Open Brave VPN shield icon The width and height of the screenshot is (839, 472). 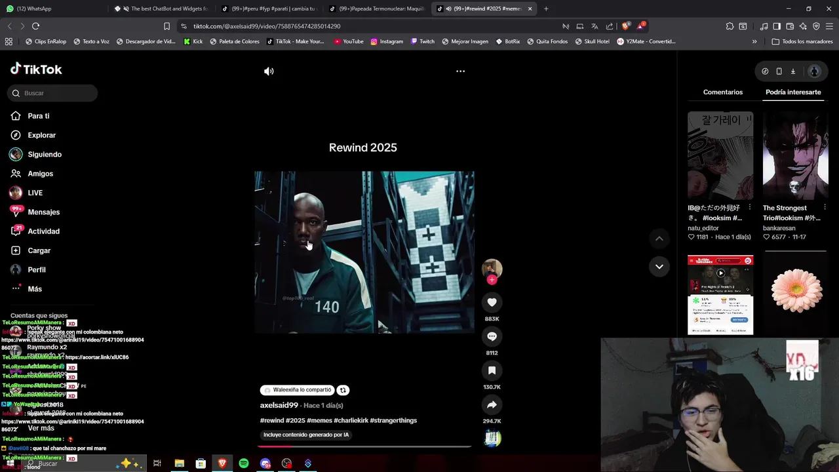(816, 26)
